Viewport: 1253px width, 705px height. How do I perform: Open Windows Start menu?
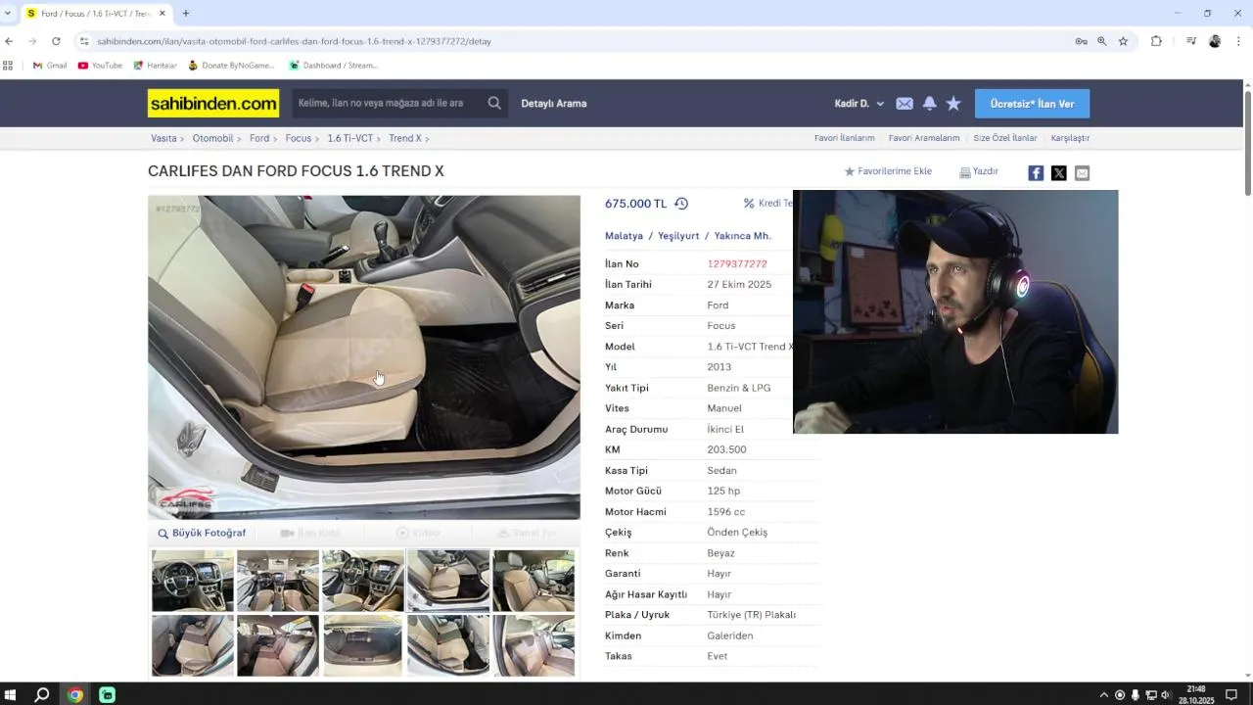point(11,695)
